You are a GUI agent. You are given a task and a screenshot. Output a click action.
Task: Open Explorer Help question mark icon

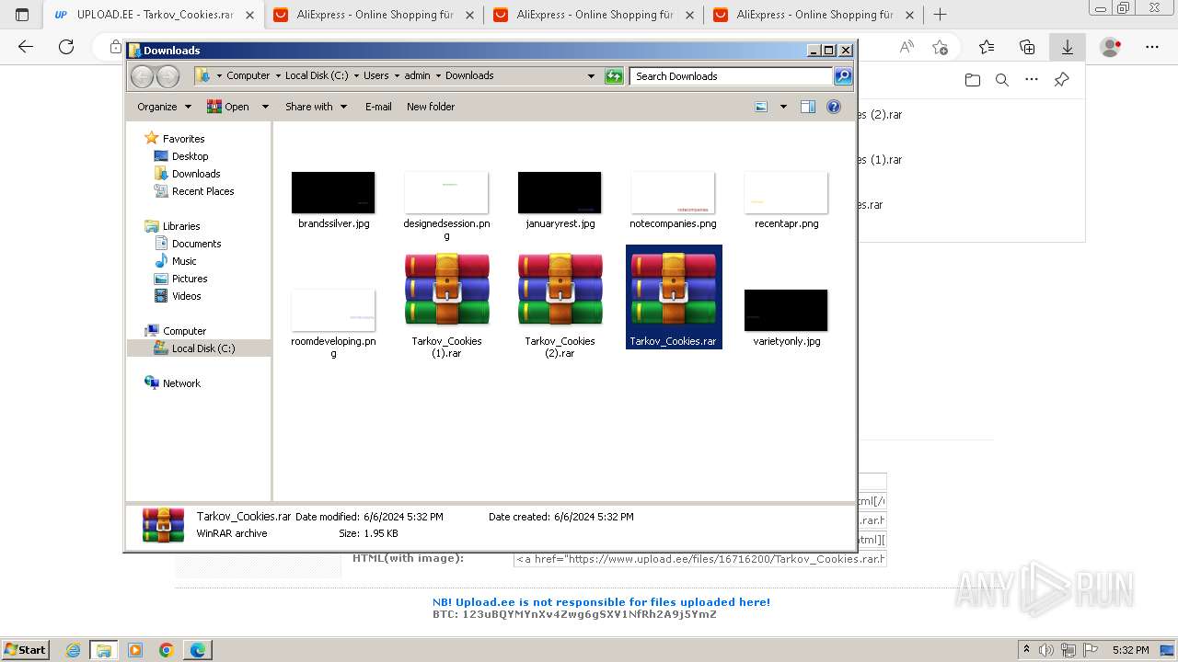tap(834, 107)
